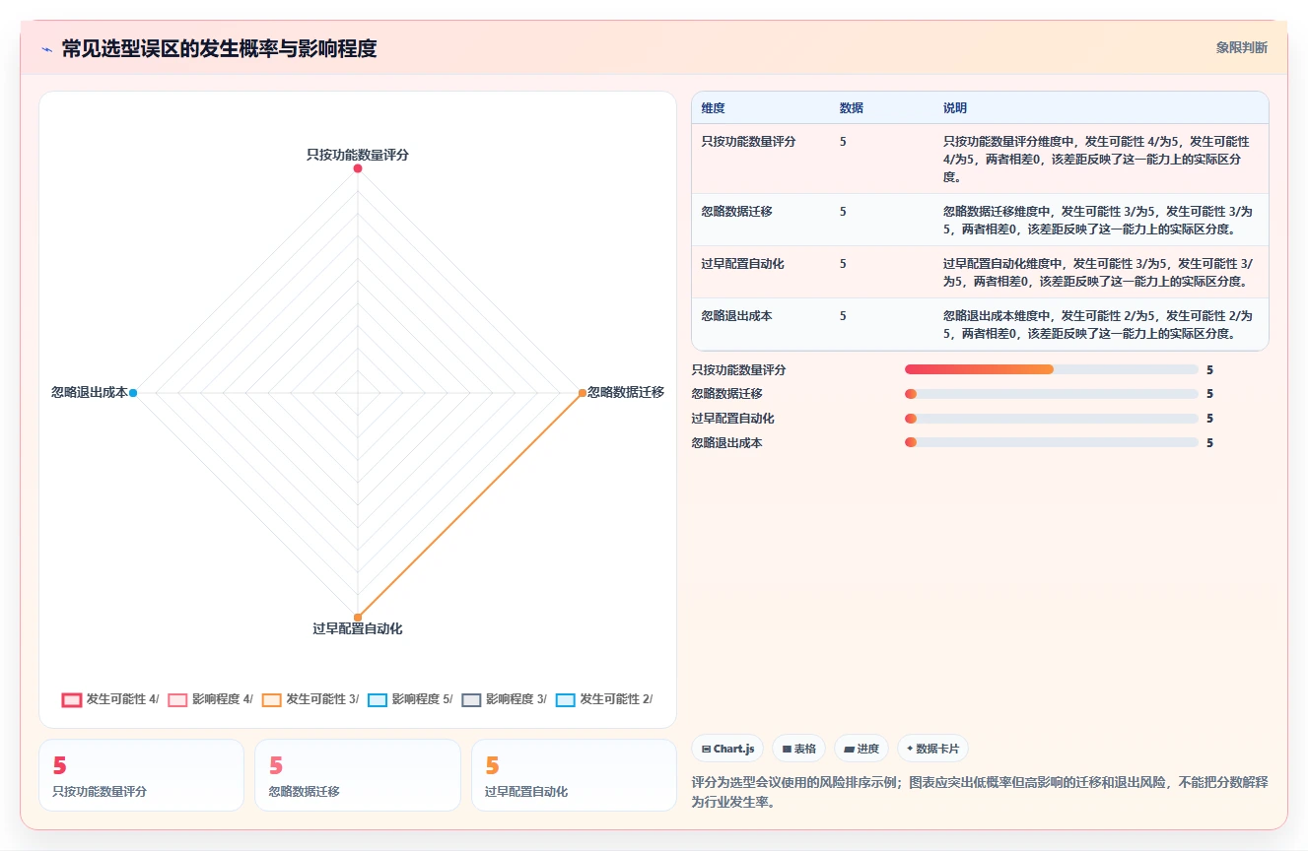Click the 数据卡片 tag
Image resolution: width=1308 pixels, height=851 pixels.
[933, 749]
